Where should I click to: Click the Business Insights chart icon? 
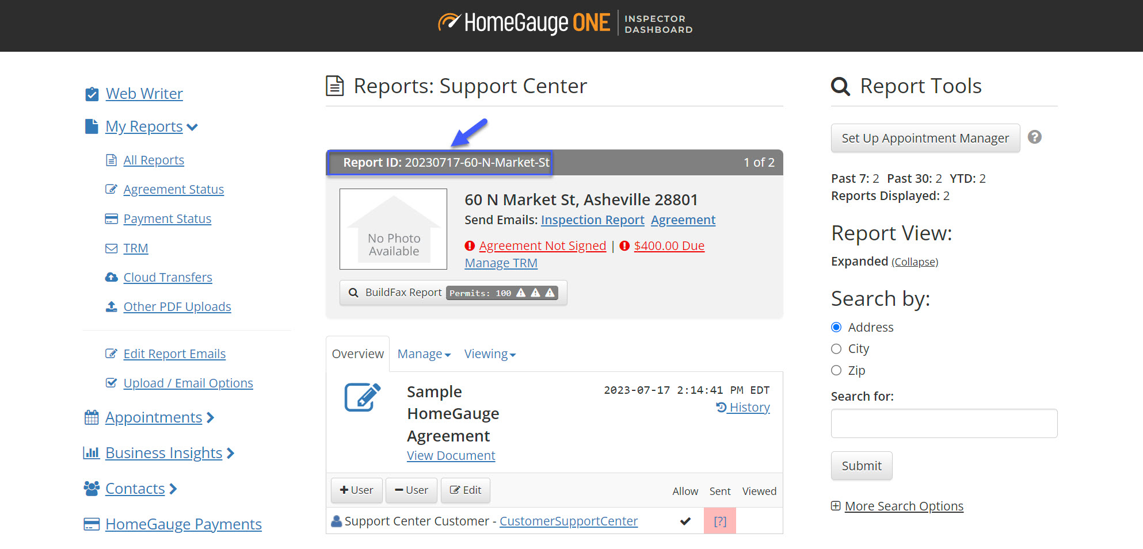coord(91,453)
